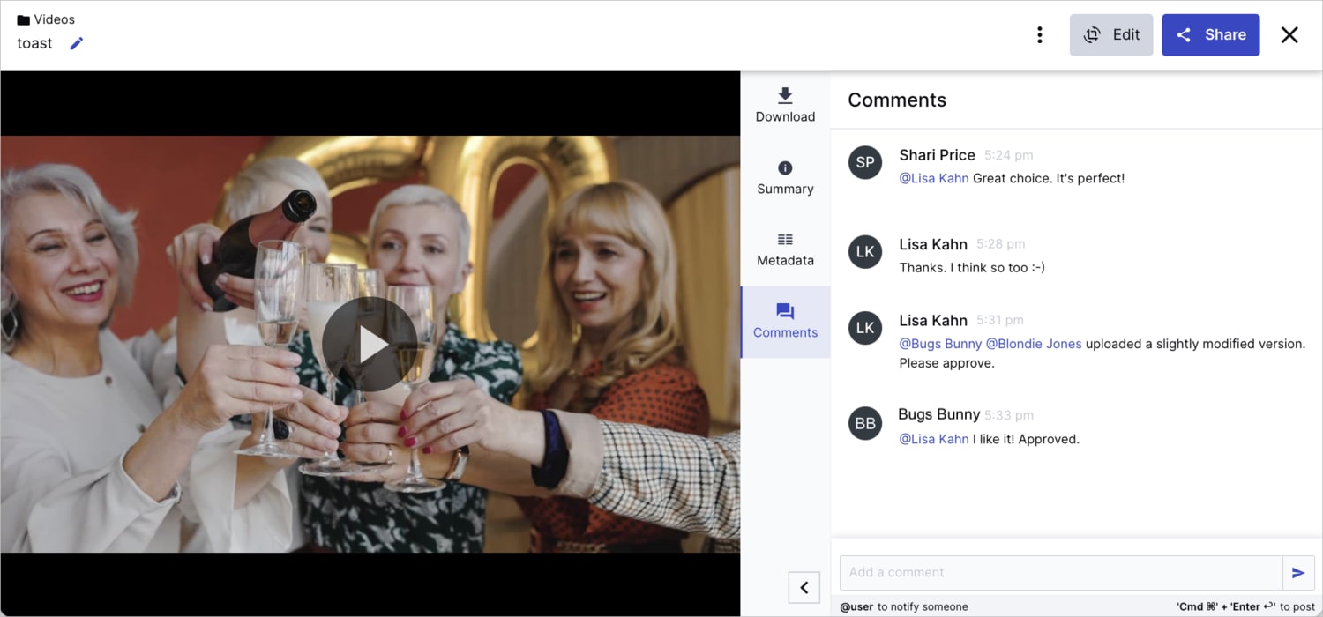Click the LK avatar at the 5:31 pm comment
The width and height of the screenshot is (1323, 617).
coord(865,328)
